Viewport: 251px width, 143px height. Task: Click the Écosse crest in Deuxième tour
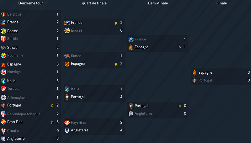tap(3, 31)
